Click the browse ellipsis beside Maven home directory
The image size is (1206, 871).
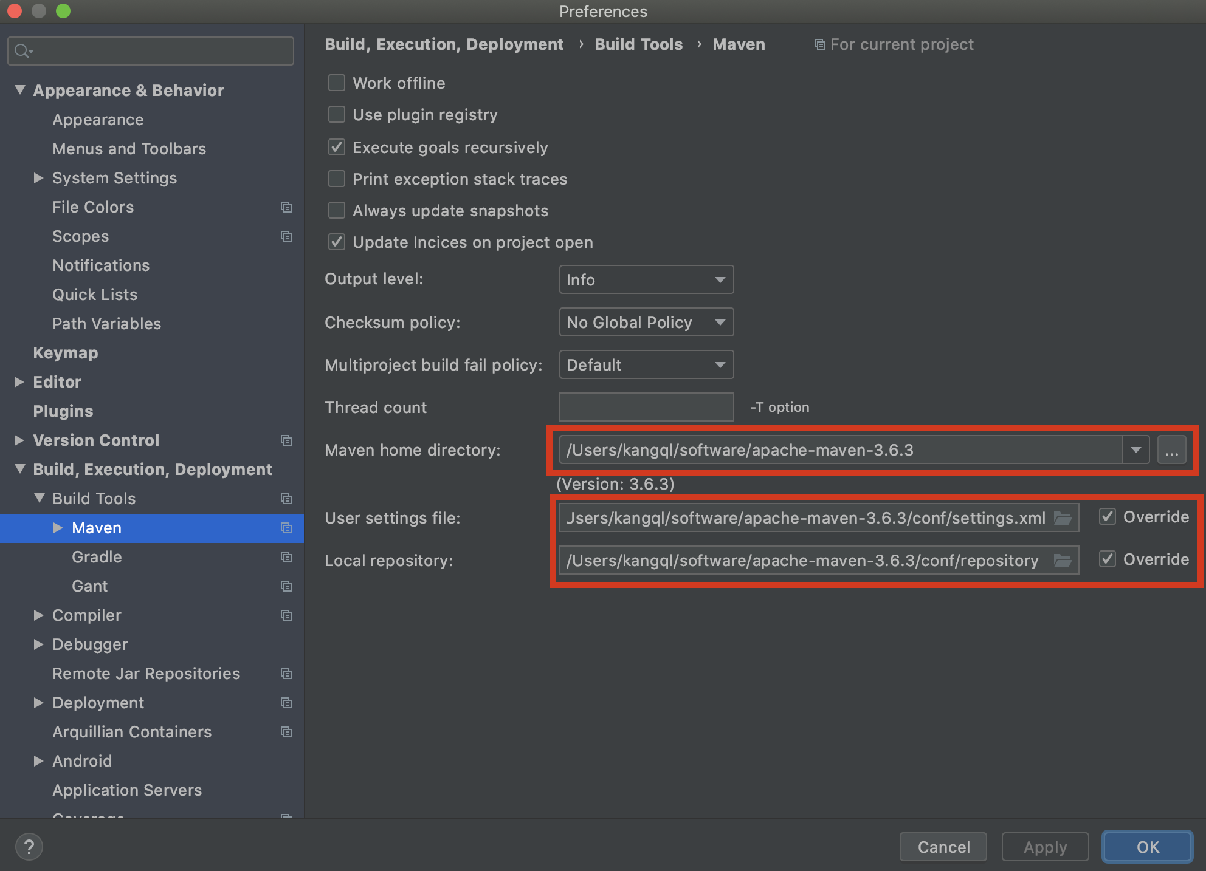(x=1172, y=449)
